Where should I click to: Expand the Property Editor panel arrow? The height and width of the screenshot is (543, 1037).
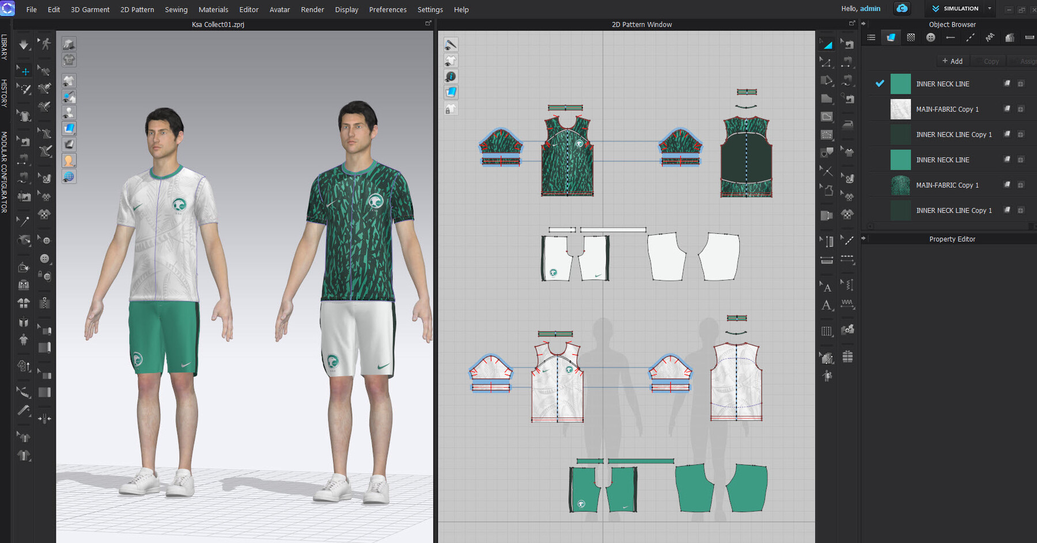864,238
